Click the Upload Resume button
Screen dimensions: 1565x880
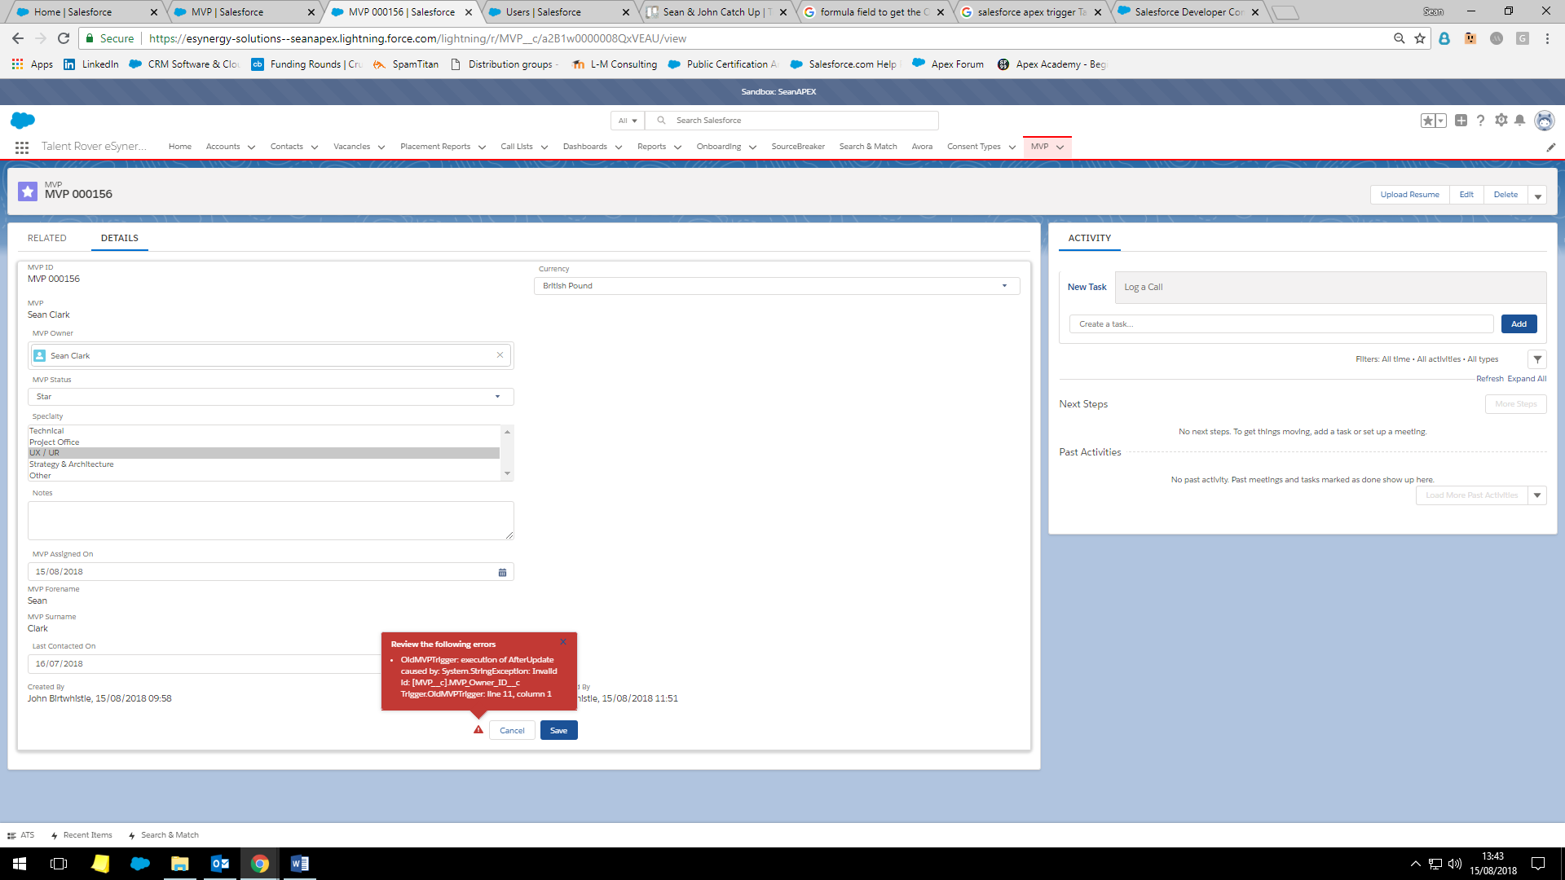[x=1409, y=195]
